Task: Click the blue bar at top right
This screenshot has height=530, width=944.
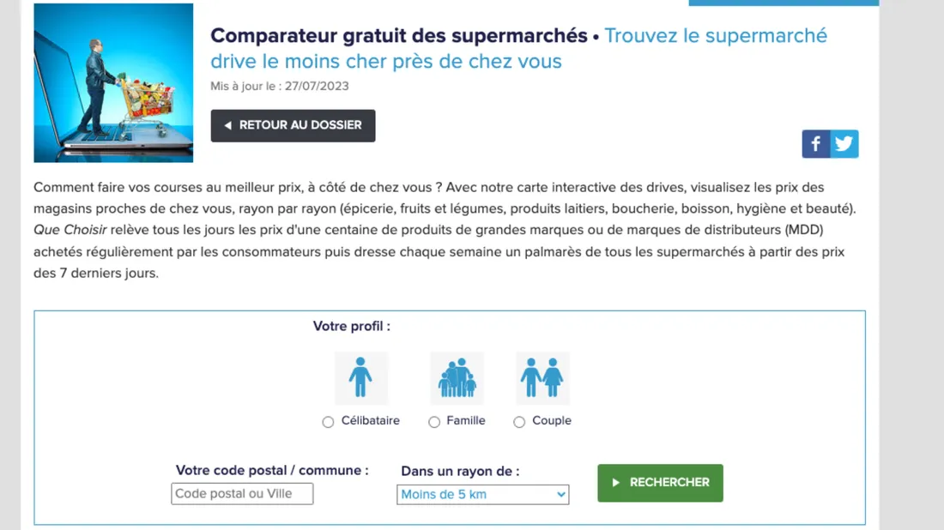Action: pyautogui.click(x=783, y=3)
